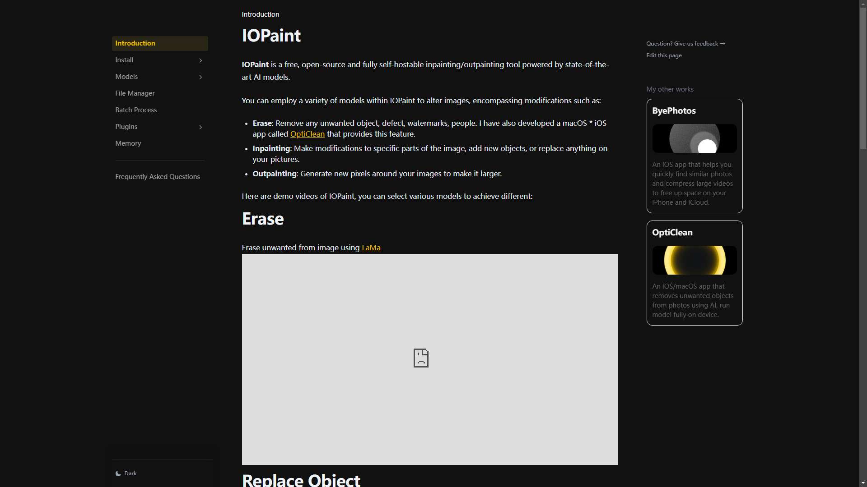This screenshot has width=867, height=487.
Task: Expand the Models sidebar section chevron
Action: point(200,77)
